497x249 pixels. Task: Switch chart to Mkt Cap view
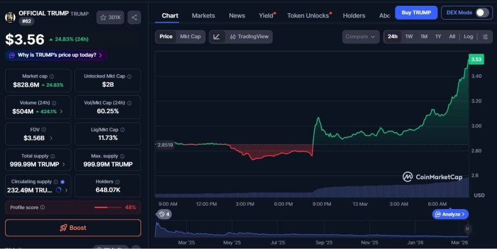[x=190, y=36]
